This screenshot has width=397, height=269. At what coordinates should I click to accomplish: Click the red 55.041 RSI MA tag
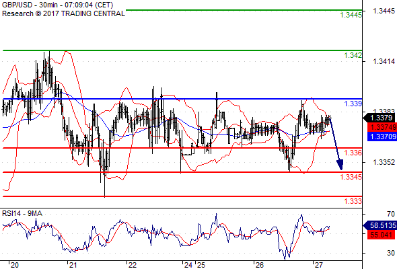(381, 235)
